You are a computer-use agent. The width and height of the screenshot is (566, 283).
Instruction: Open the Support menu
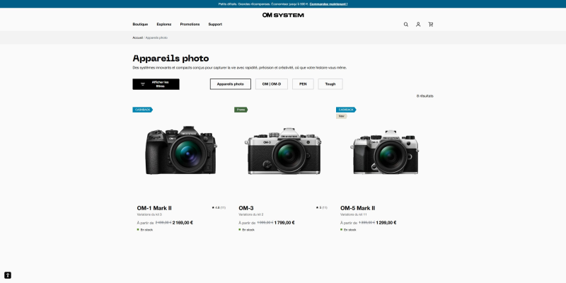point(215,25)
